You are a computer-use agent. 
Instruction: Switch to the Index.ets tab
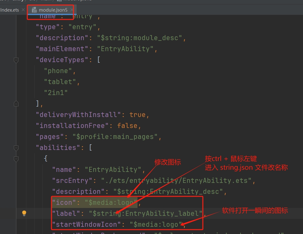coord(9,10)
